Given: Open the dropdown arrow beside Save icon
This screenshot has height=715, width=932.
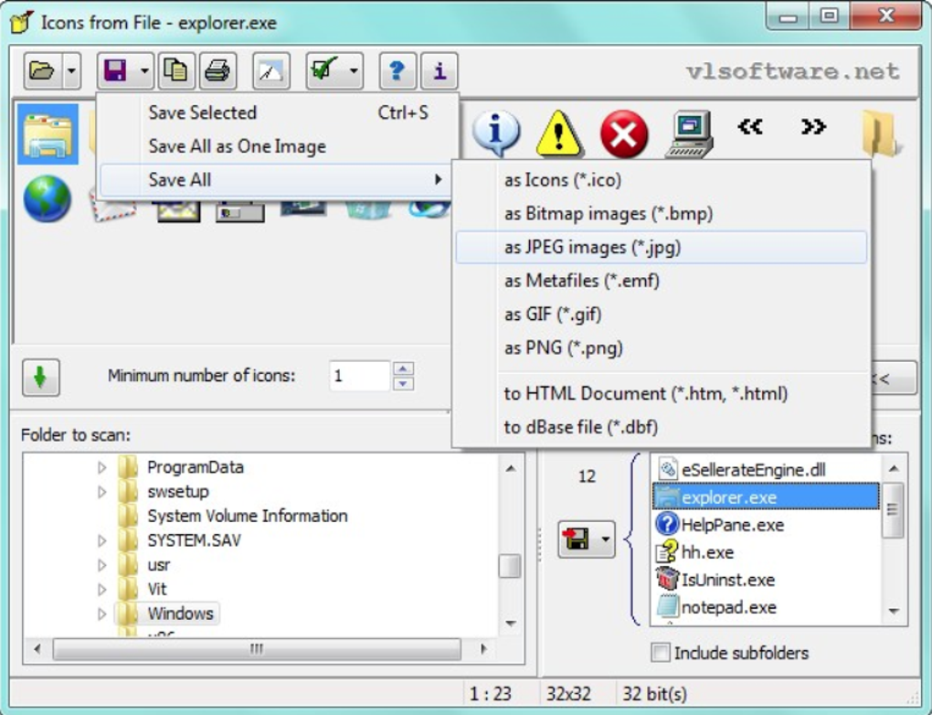Looking at the screenshot, I should point(144,70).
